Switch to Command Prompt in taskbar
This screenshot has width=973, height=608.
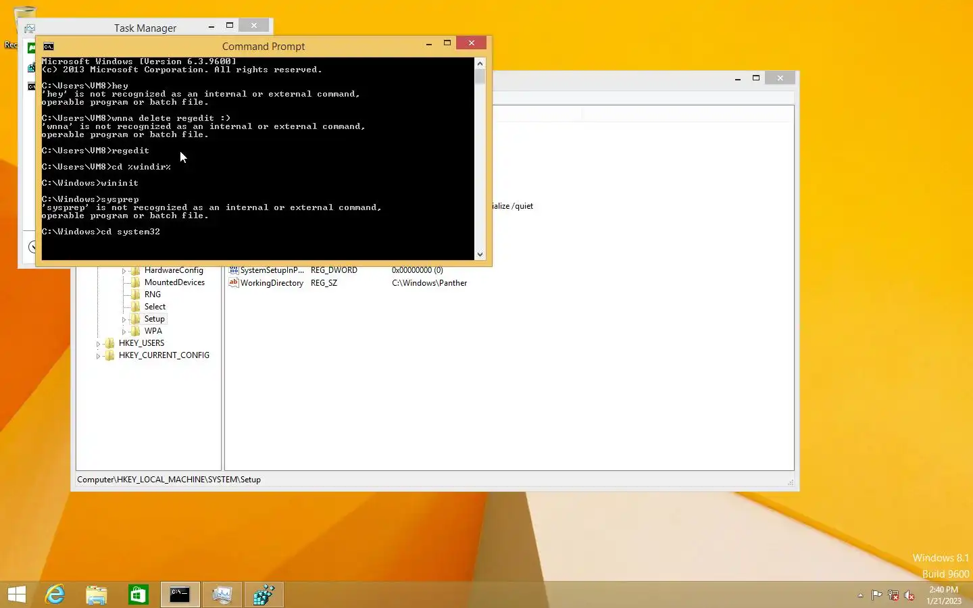click(x=180, y=594)
